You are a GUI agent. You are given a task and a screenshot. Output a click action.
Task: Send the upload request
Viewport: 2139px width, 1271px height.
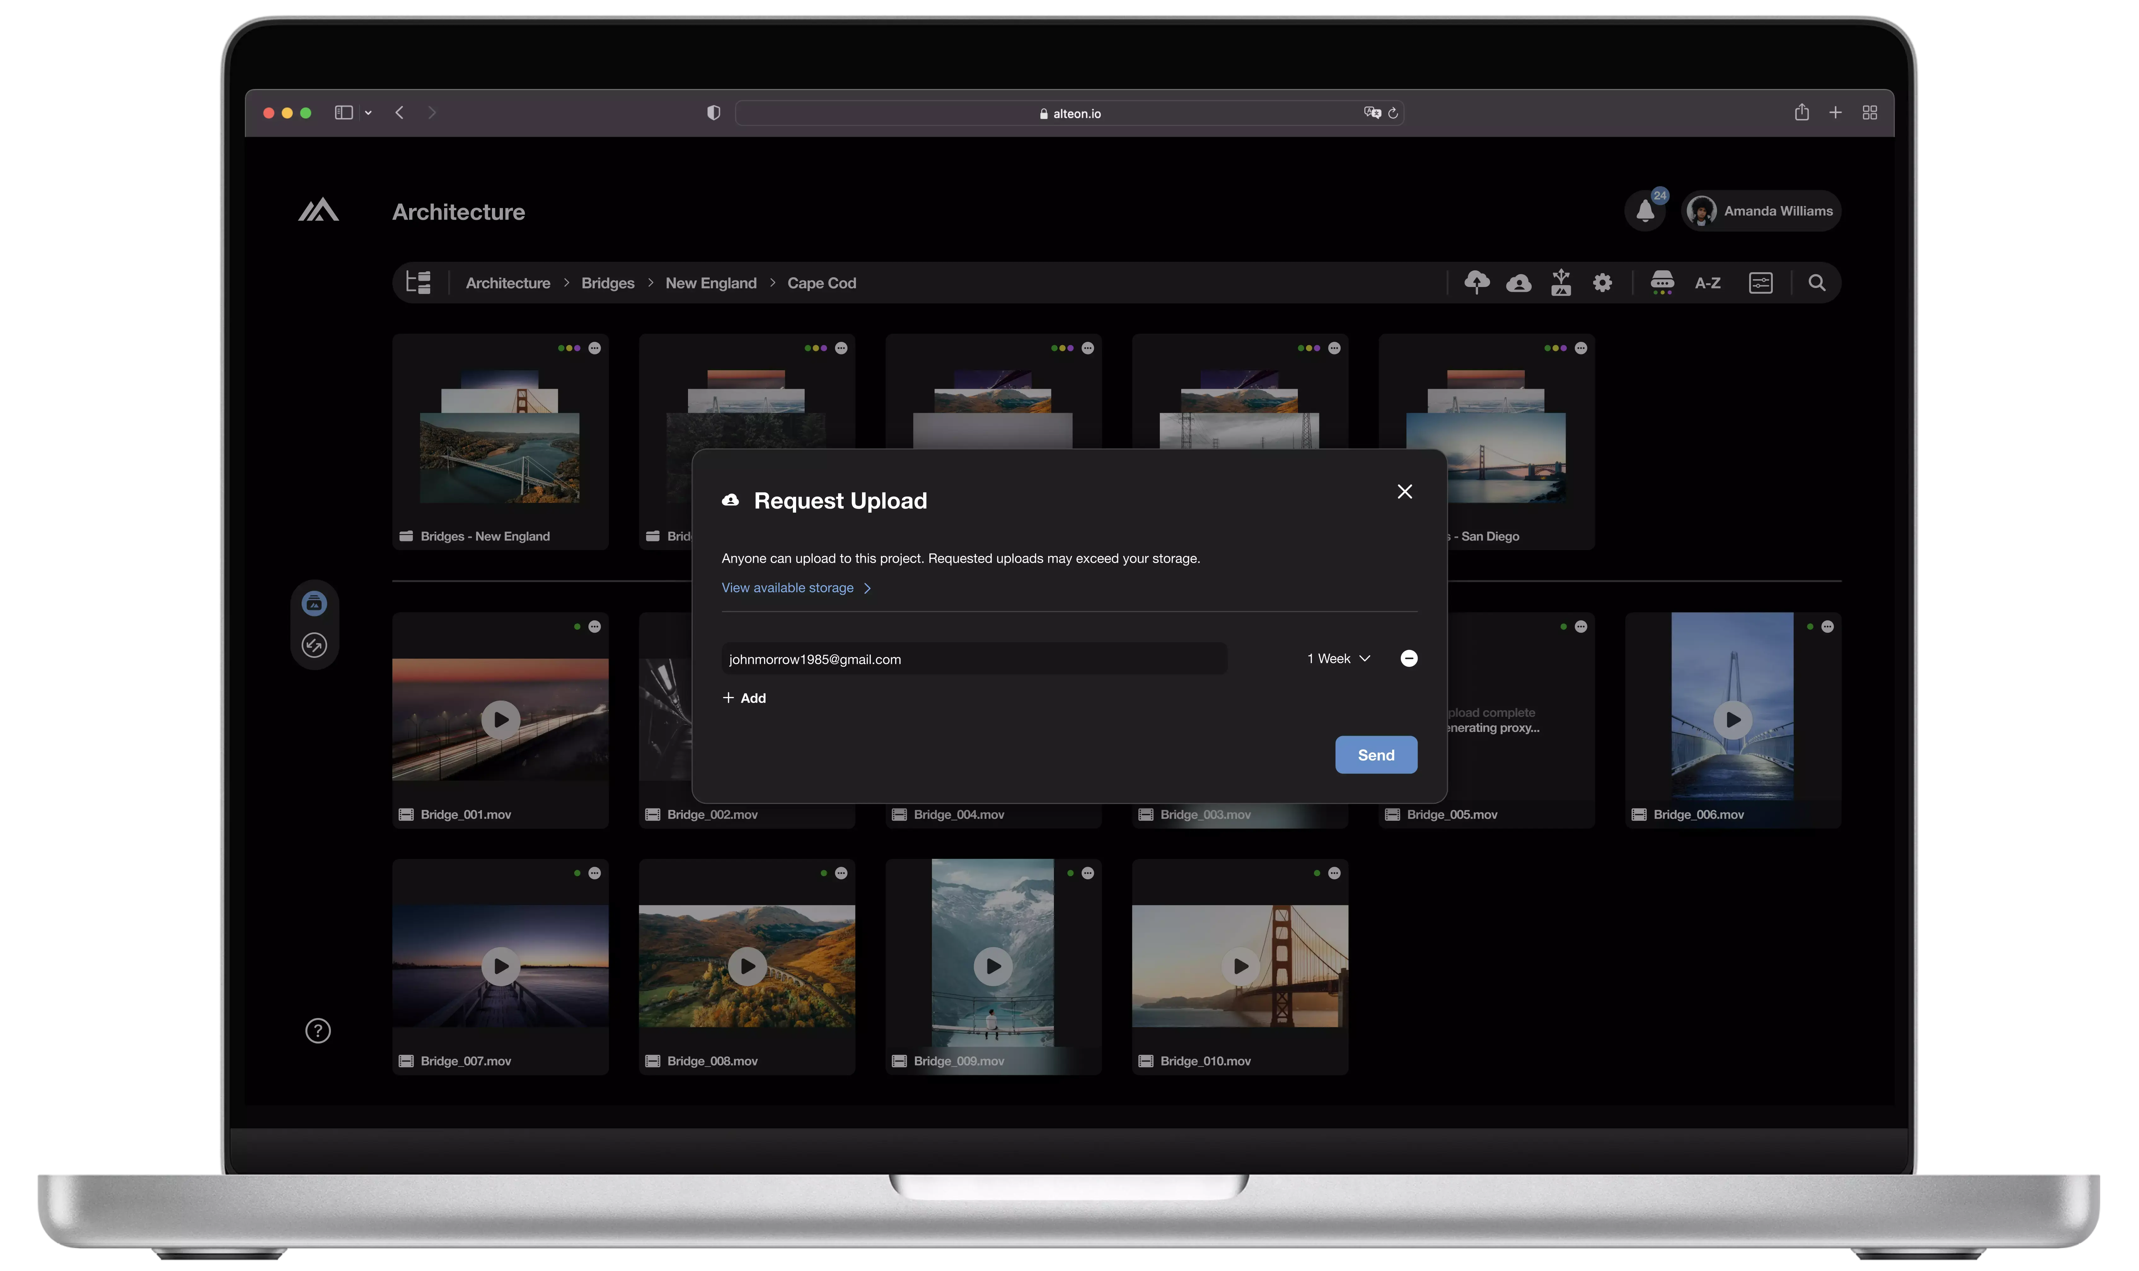pos(1376,755)
